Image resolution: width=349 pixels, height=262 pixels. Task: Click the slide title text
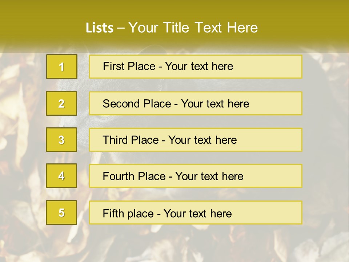click(172, 28)
